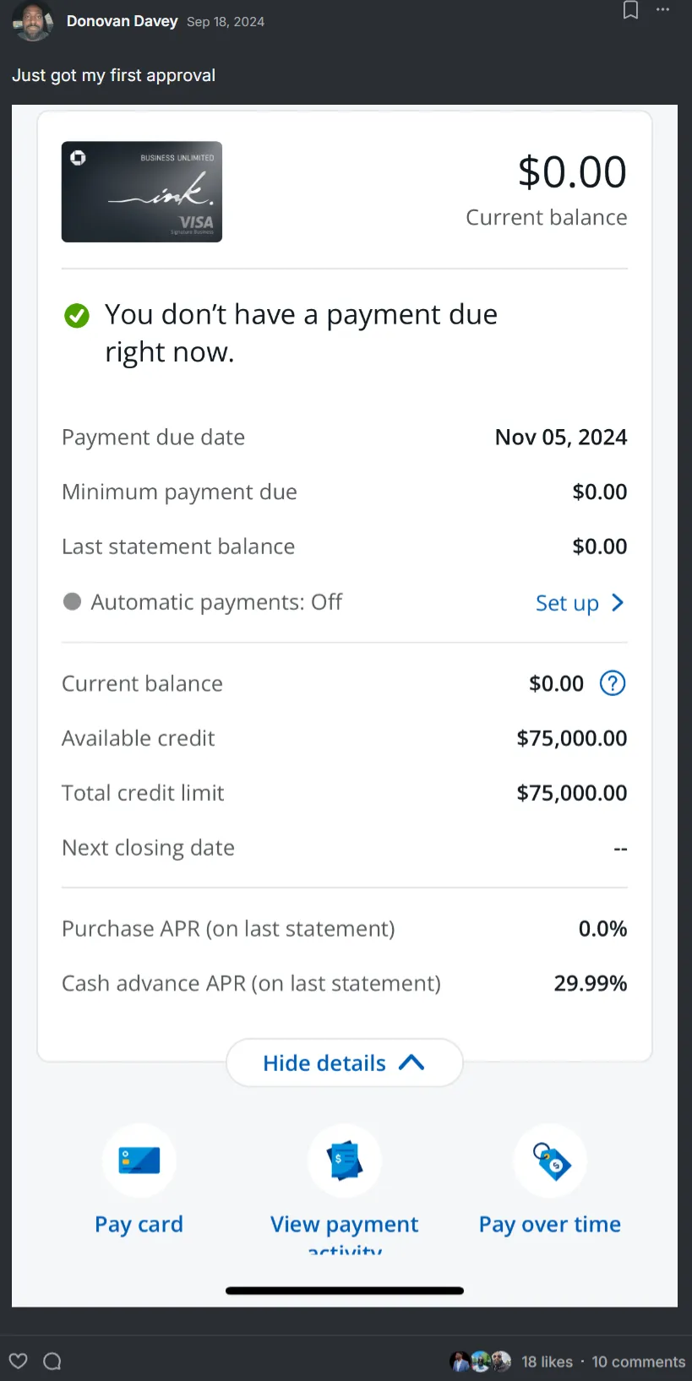Click the bottom home indicator bar
The image size is (692, 1381).
click(345, 1291)
